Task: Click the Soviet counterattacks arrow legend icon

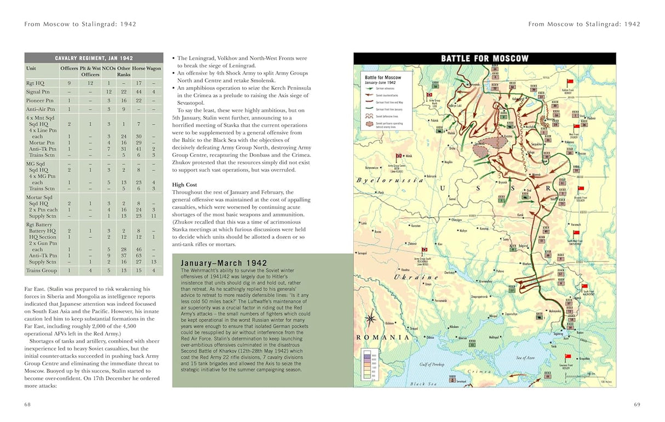Action: point(369,95)
